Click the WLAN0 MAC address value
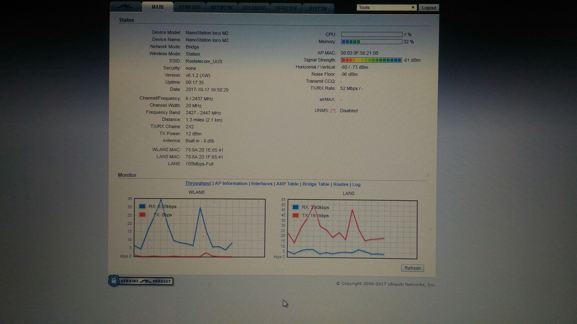This screenshot has width=577, height=324. (204, 150)
